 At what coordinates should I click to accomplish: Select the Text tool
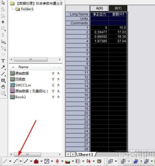[x=3, y=61]
